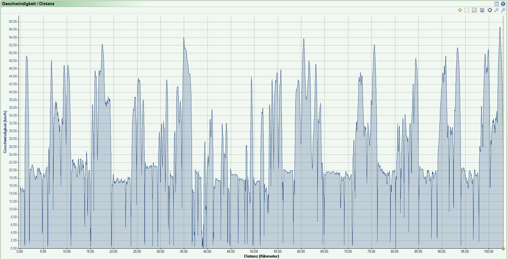The height and width of the screenshot is (259, 508).
Task: Click the 0,00 origin label on distance axis
Action: click(x=20, y=252)
